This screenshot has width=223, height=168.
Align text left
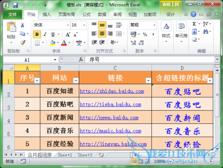(x=94, y=34)
